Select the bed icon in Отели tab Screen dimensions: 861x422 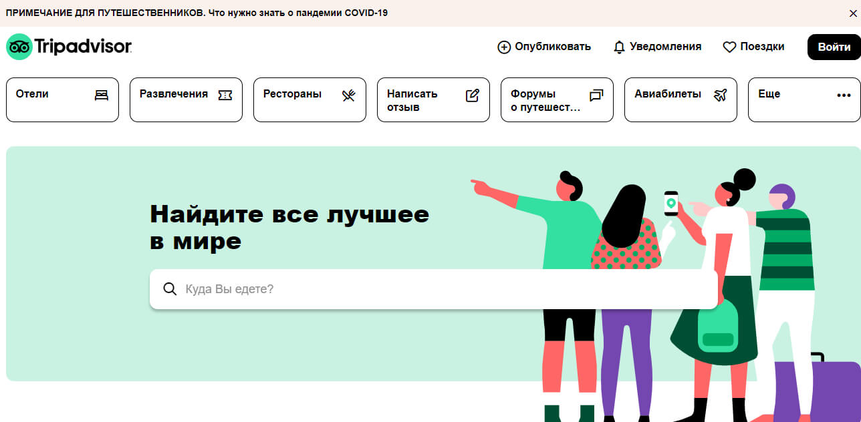click(101, 95)
